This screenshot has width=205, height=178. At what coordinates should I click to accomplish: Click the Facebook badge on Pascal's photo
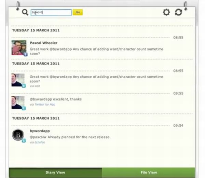[26, 54]
